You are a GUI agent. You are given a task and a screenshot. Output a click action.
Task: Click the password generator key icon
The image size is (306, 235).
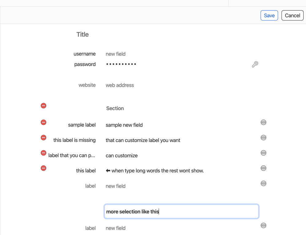pyautogui.click(x=255, y=64)
